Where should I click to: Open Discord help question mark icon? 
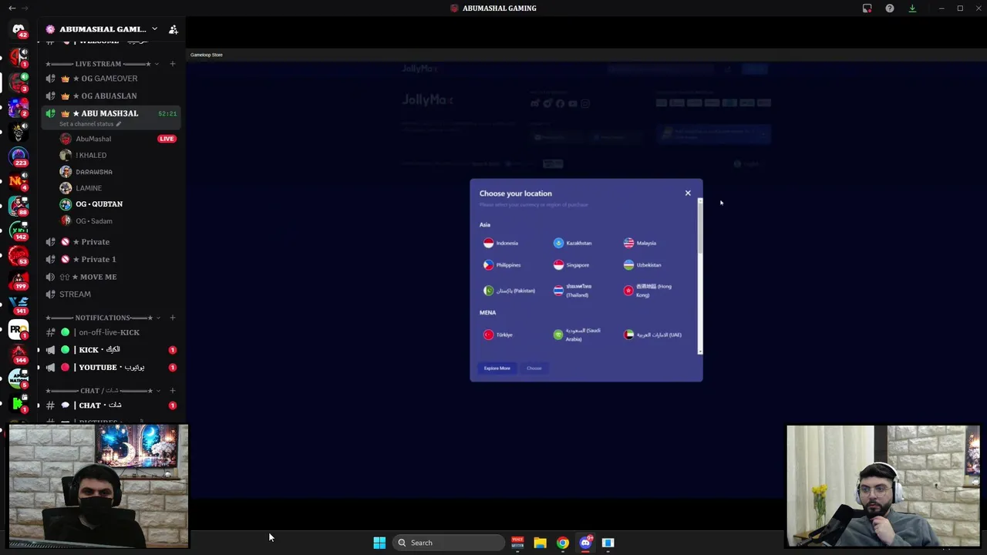[889, 8]
